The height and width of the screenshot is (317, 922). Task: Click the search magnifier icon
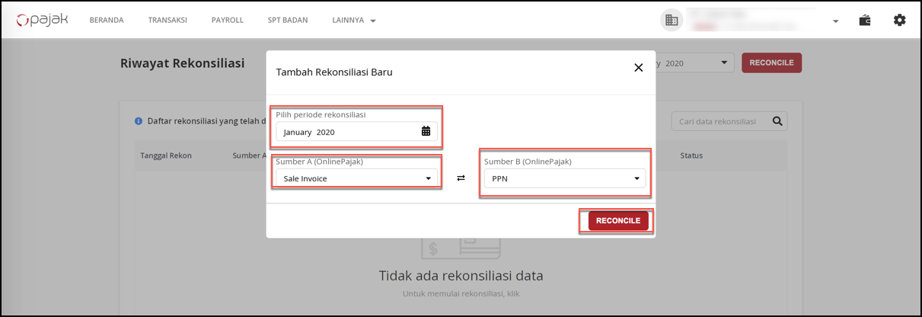(x=777, y=121)
